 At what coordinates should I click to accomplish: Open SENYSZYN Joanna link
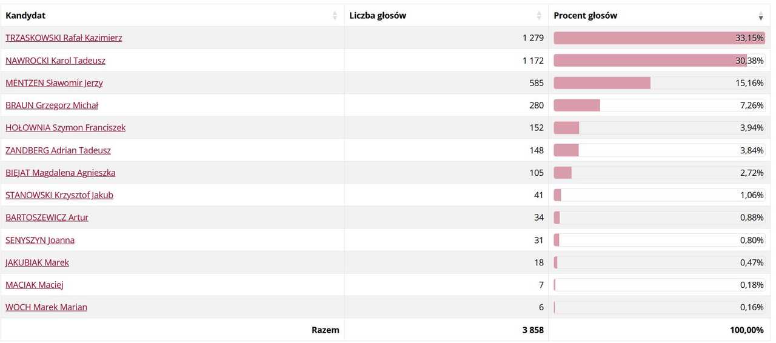coord(40,240)
